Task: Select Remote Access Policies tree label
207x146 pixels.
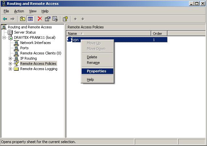Action: click(x=39, y=64)
